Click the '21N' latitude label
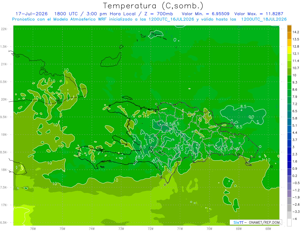Image resolution: width=301 pixels, height=232 pixels. (4, 64)
